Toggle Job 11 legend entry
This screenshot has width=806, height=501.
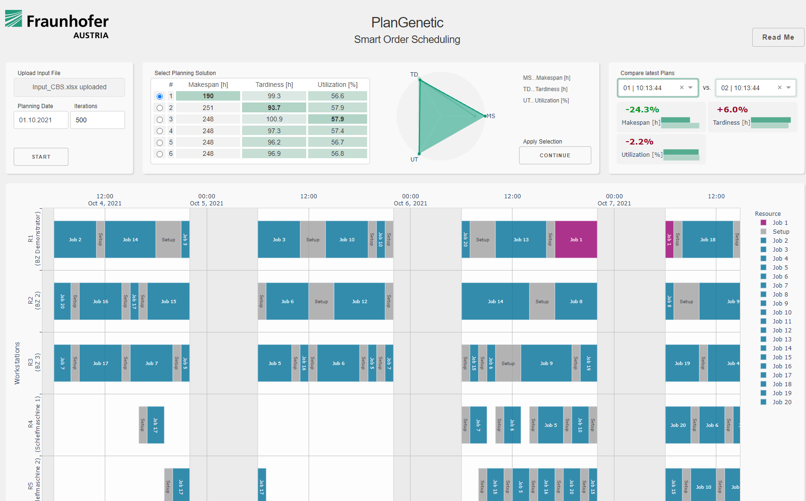tap(776, 322)
